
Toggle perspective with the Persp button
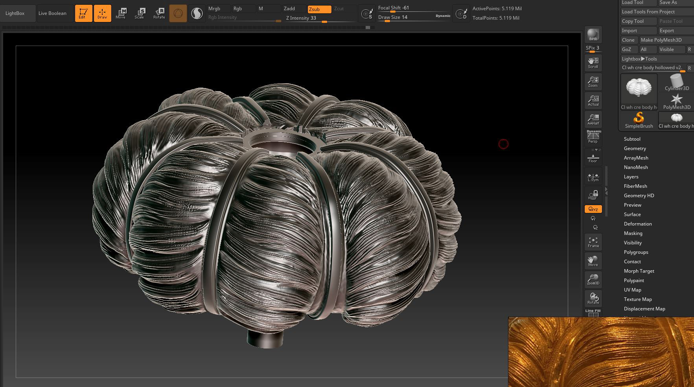tap(593, 137)
